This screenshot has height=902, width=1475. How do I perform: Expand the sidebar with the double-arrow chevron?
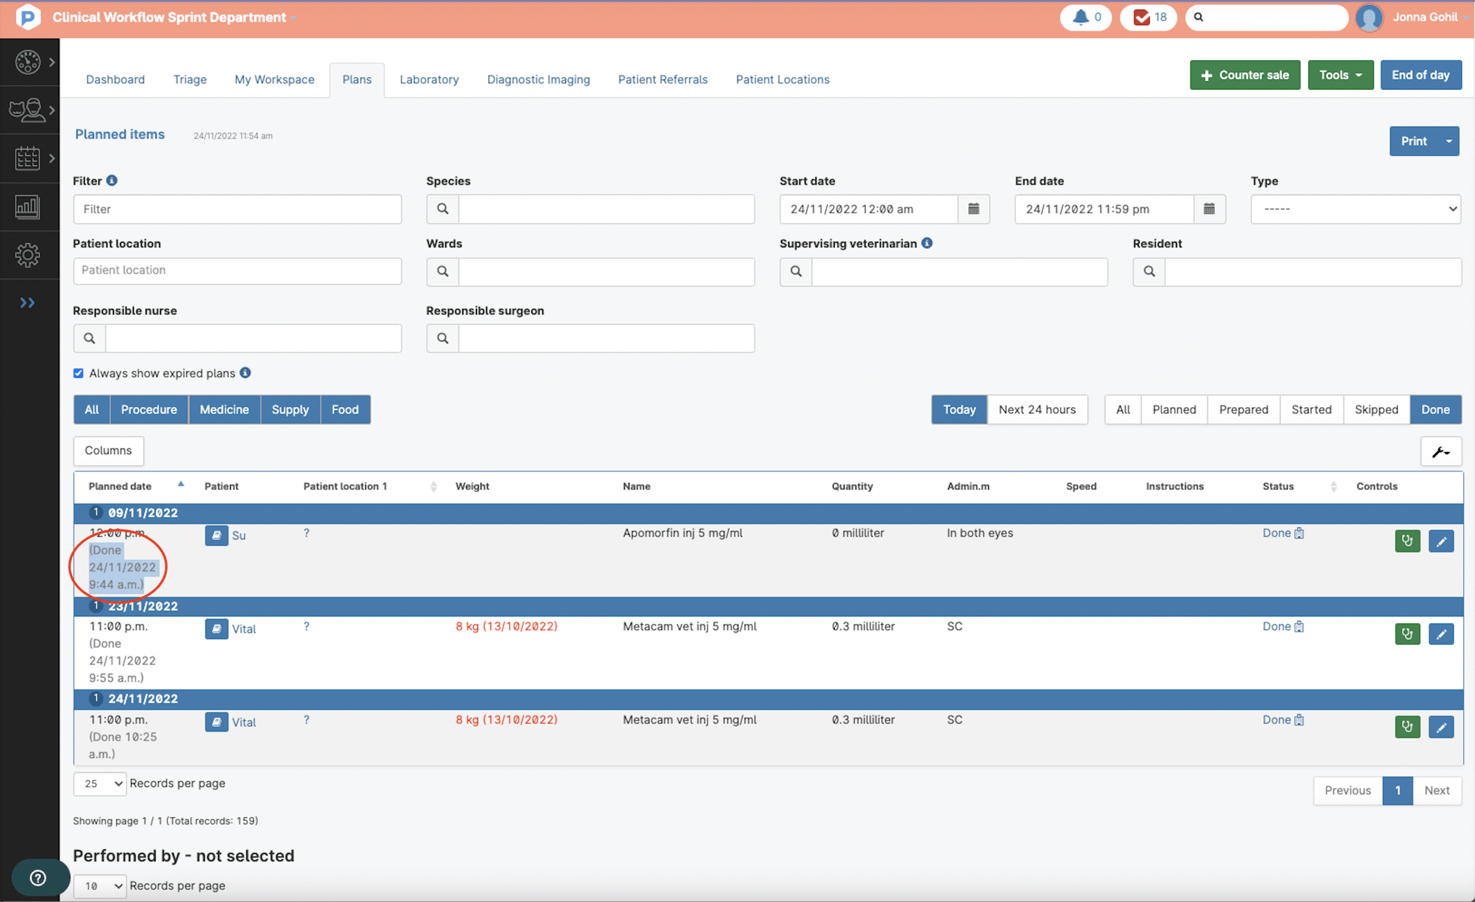[x=28, y=303]
